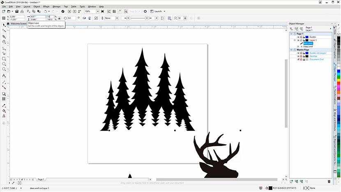Click the object width input field
341x192 pixels.
click(37, 17)
